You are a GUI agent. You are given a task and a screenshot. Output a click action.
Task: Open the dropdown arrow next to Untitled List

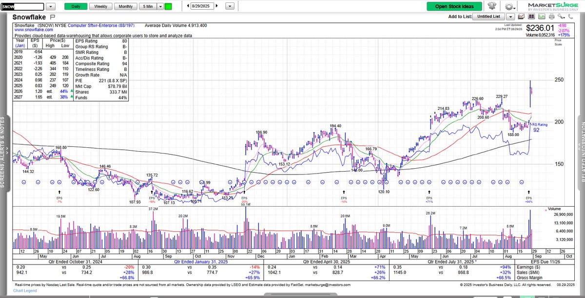pyautogui.click(x=511, y=16)
